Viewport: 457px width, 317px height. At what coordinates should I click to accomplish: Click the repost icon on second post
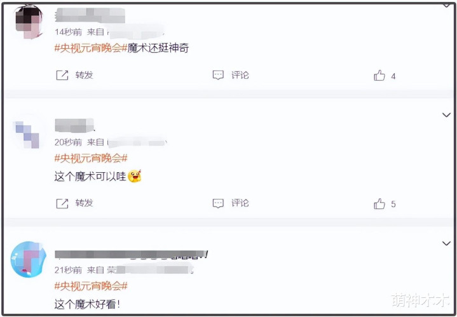pos(62,203)
